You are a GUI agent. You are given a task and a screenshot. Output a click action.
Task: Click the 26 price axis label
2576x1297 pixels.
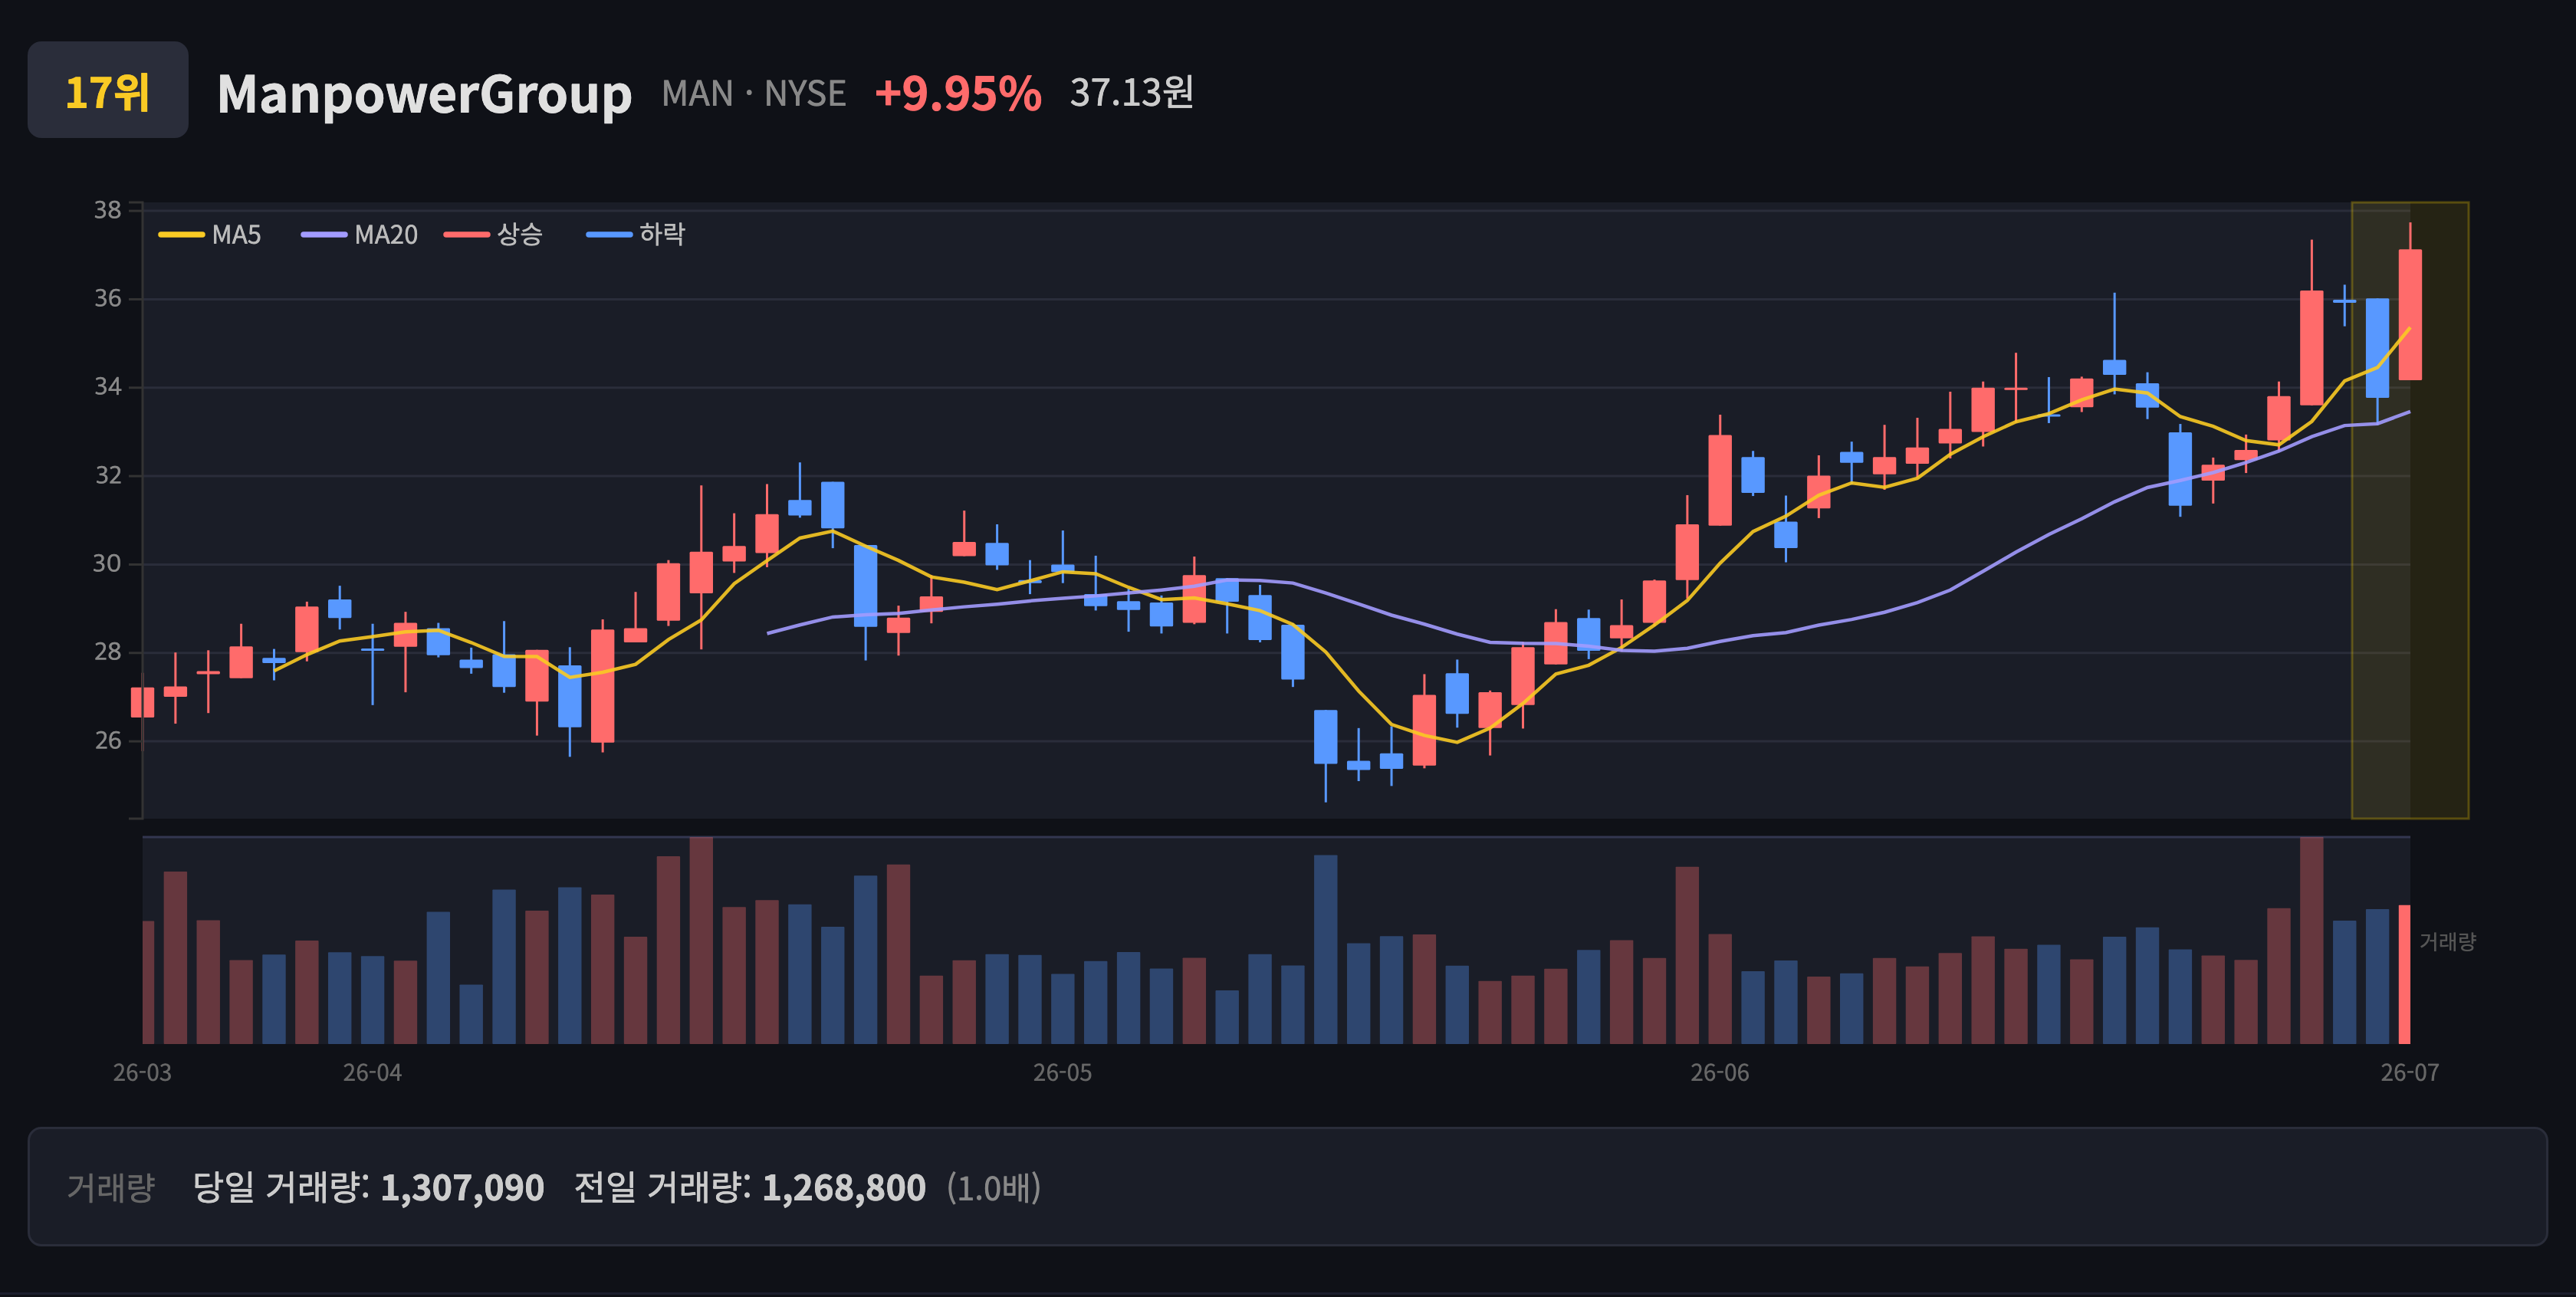click(x=108, y=740)
